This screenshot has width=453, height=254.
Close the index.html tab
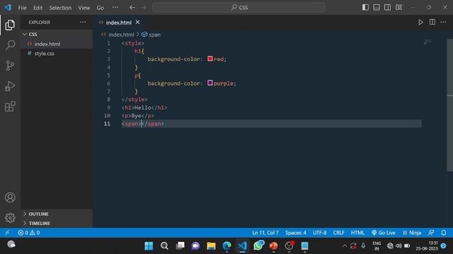click(138, 22)
